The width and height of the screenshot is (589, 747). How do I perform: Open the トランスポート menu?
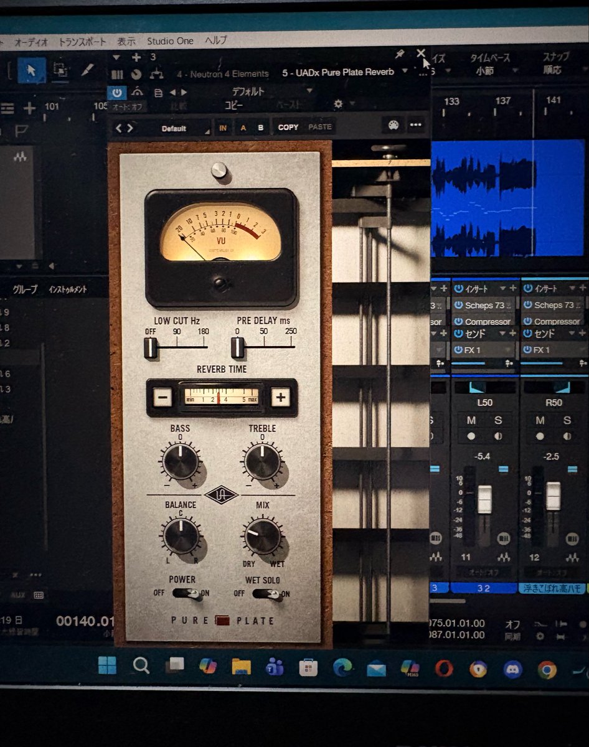(x=82, y=42)
